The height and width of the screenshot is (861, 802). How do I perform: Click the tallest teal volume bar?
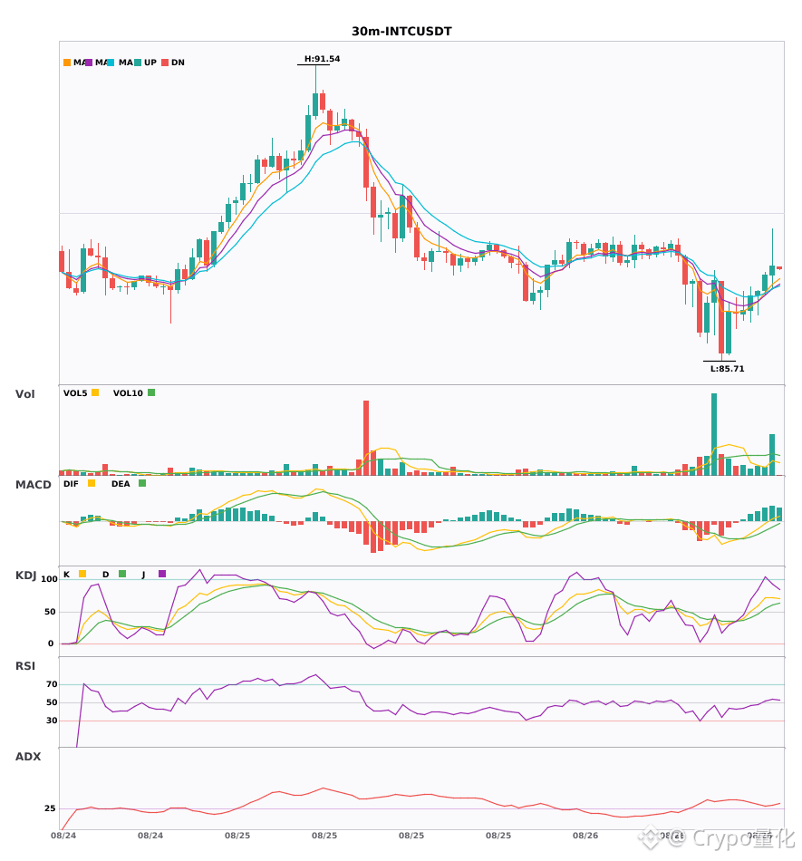pyautogui.click(x=713, y=434)
